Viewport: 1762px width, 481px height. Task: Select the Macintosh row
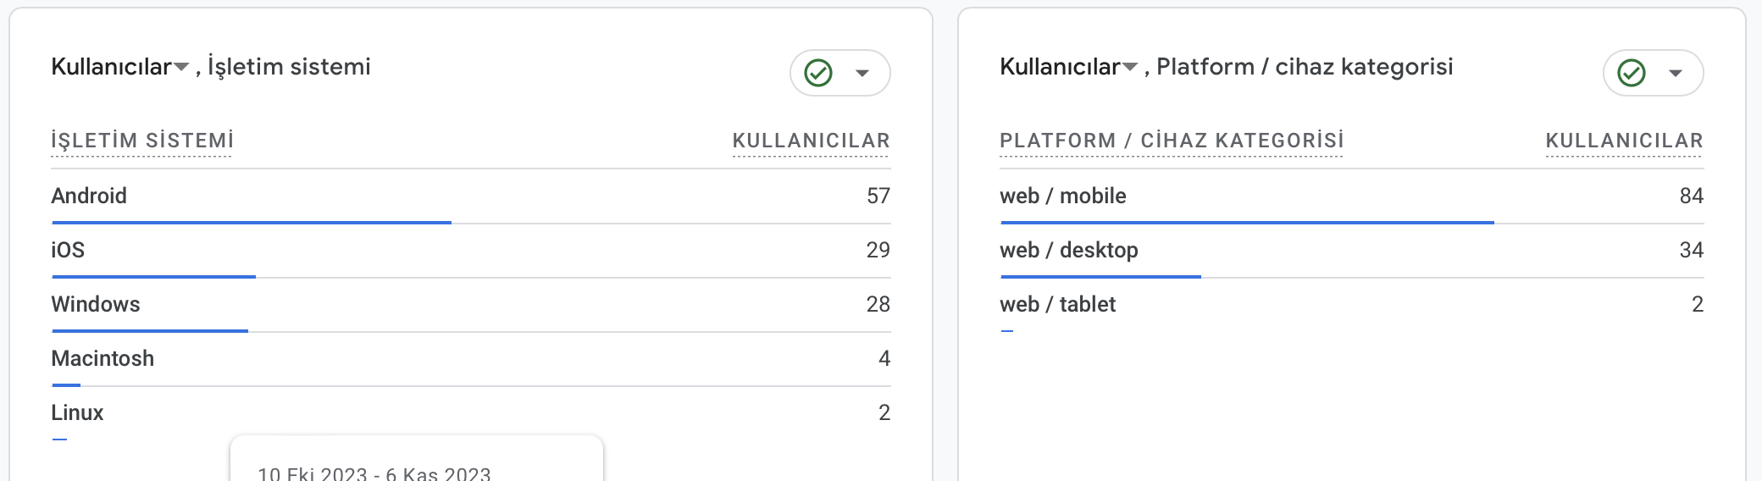click(471, 359)
